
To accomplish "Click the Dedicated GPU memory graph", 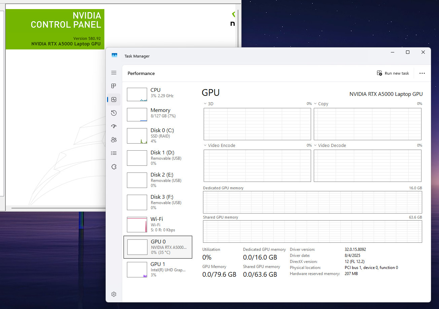I will 312,202.
